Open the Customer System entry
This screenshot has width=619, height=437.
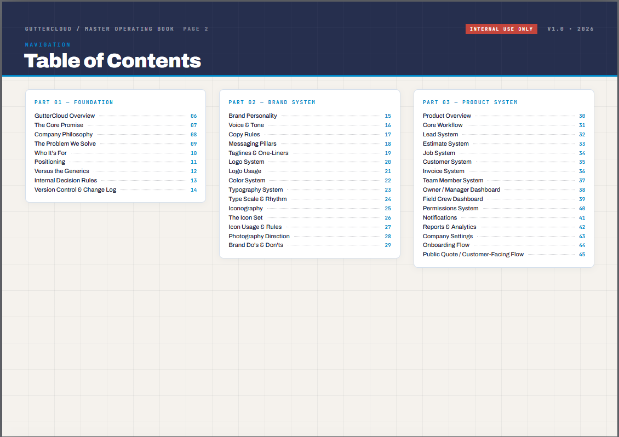tap(504, 162)
